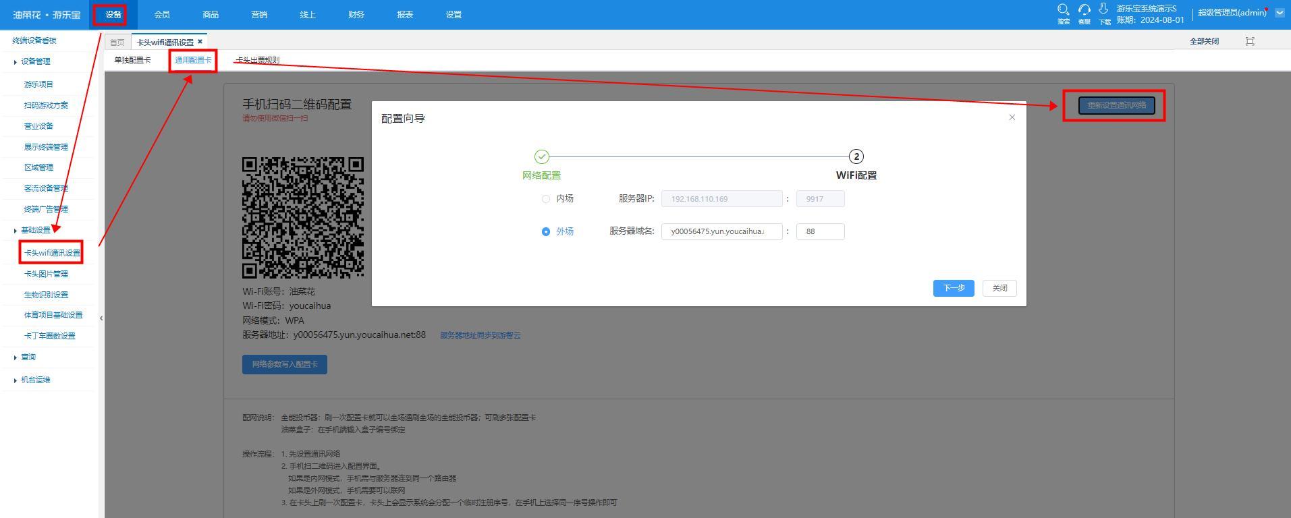
Task: Click the port field showing 88
Action: tap(821, 231)
